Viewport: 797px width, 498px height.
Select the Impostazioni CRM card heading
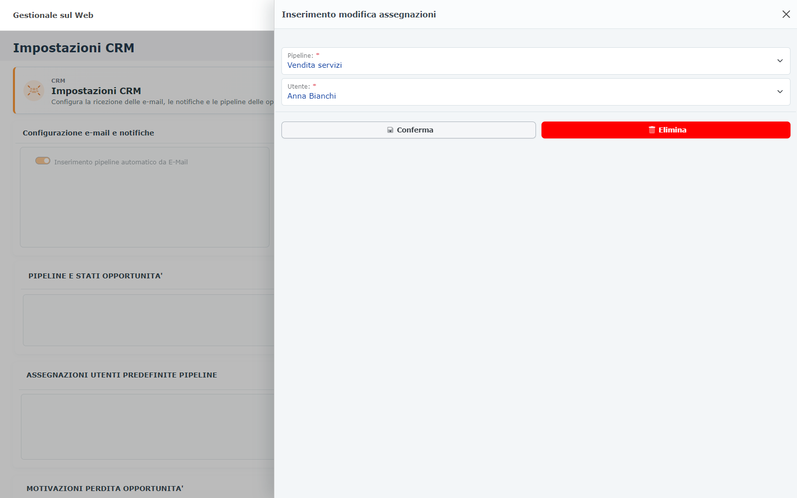click(x=96, y=91)
